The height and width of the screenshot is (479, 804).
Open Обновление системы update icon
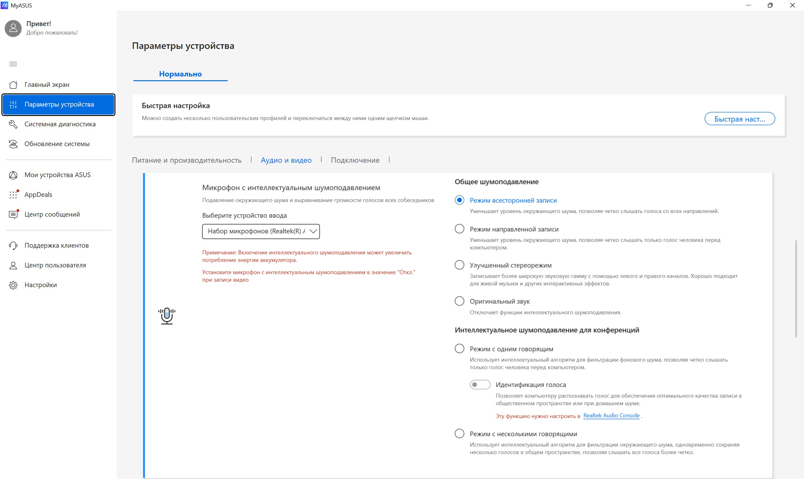(x=13, y=144)
